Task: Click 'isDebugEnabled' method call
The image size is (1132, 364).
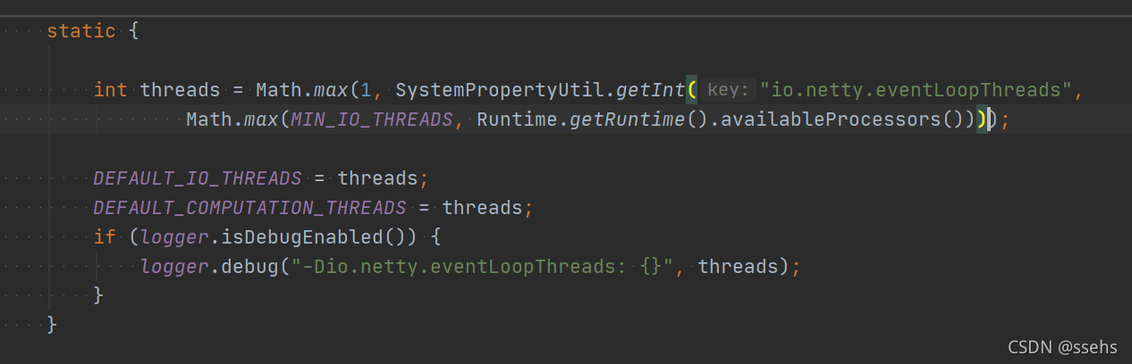Action: 303,237
